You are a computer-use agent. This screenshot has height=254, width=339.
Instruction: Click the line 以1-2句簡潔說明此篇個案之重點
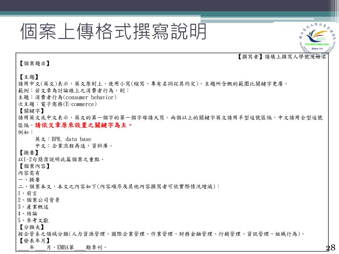[61, 159]
